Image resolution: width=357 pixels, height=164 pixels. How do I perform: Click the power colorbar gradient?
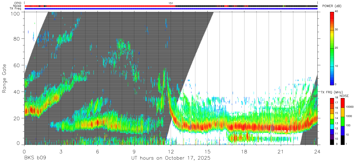pyautogui.click(x=332, y=48)
